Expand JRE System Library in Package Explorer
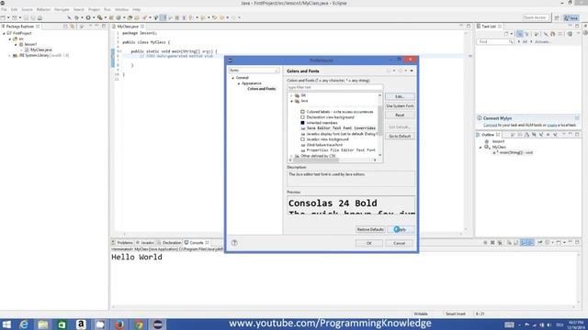 point(10,55)
